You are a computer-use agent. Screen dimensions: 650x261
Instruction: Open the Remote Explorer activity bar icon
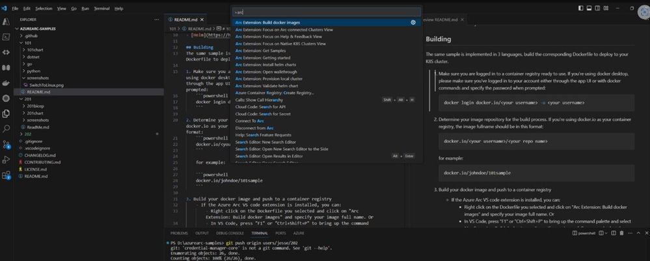7,52
